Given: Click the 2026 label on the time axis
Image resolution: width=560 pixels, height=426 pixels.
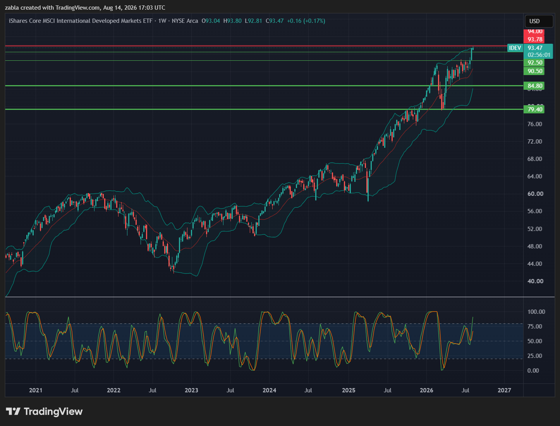Looking at the screenshot, I should (x=426, y=390).
